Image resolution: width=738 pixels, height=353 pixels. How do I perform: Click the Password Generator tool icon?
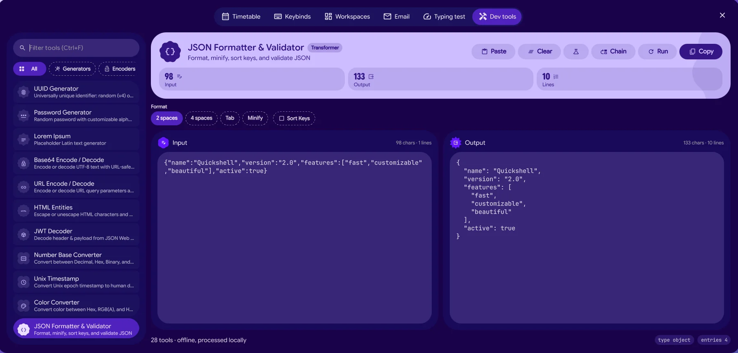[24, 116]
